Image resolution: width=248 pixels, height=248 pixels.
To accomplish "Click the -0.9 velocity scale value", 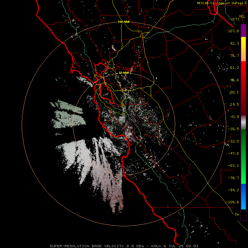I will [x=234, y=117].
